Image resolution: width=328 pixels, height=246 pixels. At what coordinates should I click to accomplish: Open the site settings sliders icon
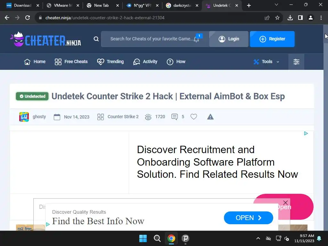pos(296,62)
